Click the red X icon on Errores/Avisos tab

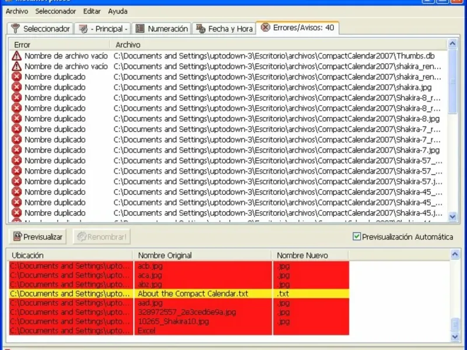[x=265, y=27]
